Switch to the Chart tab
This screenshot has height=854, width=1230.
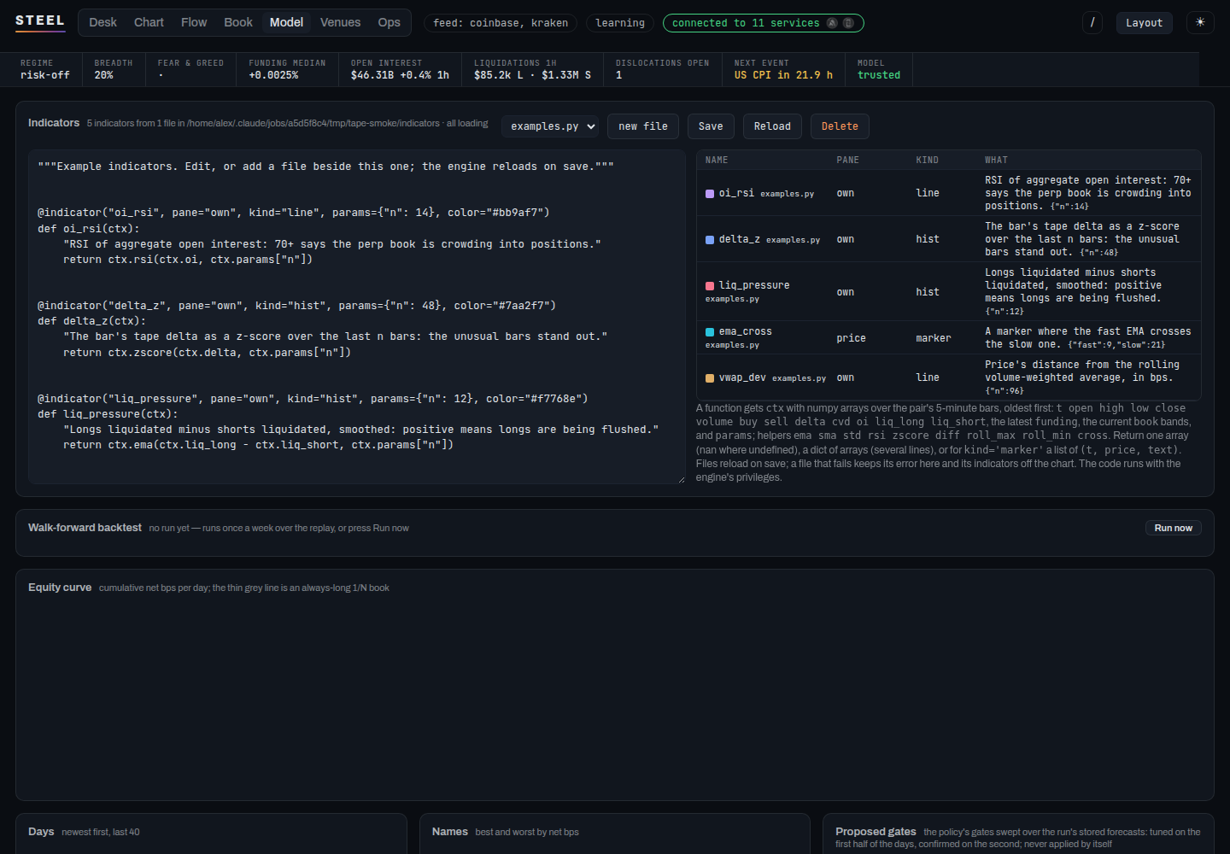[x=149, y=22]
